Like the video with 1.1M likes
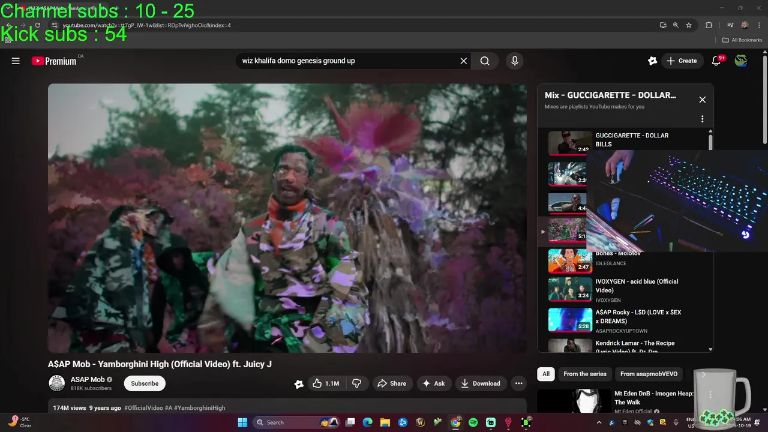This screenshot has height=432, width=768. [326, 383]
